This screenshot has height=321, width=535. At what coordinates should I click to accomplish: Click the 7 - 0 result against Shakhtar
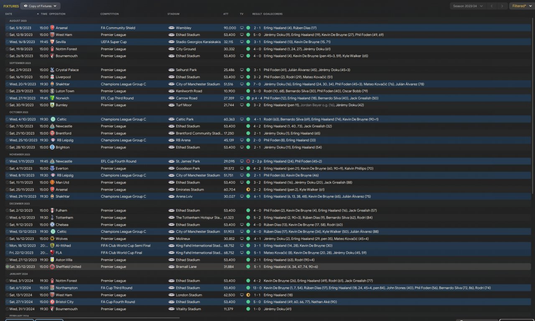(x=257, y=84)
